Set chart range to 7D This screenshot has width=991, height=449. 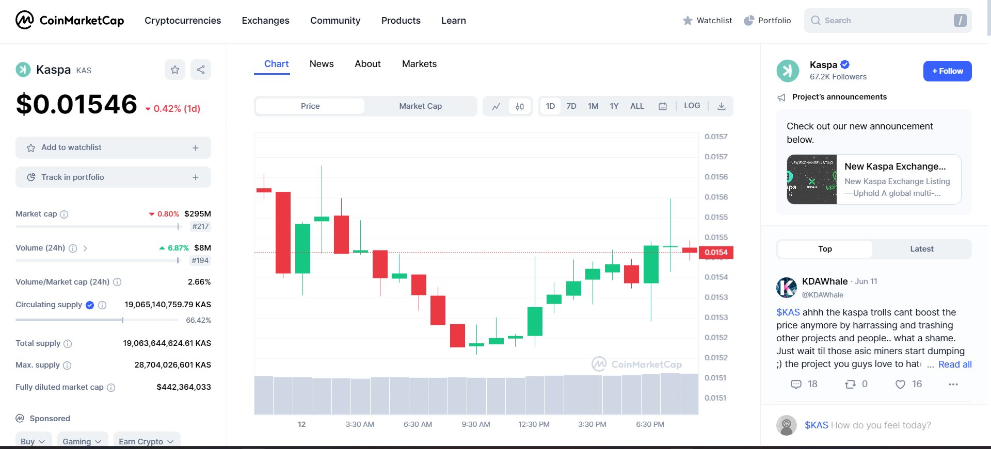[x=571, y=106]
